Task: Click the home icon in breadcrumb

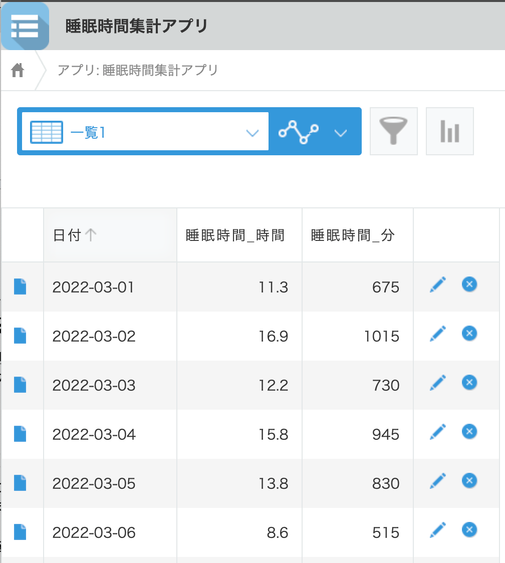Action: (x=18, y=71)
